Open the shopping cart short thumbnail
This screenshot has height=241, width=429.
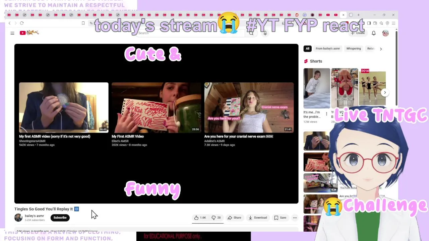(x=345, y=88)
